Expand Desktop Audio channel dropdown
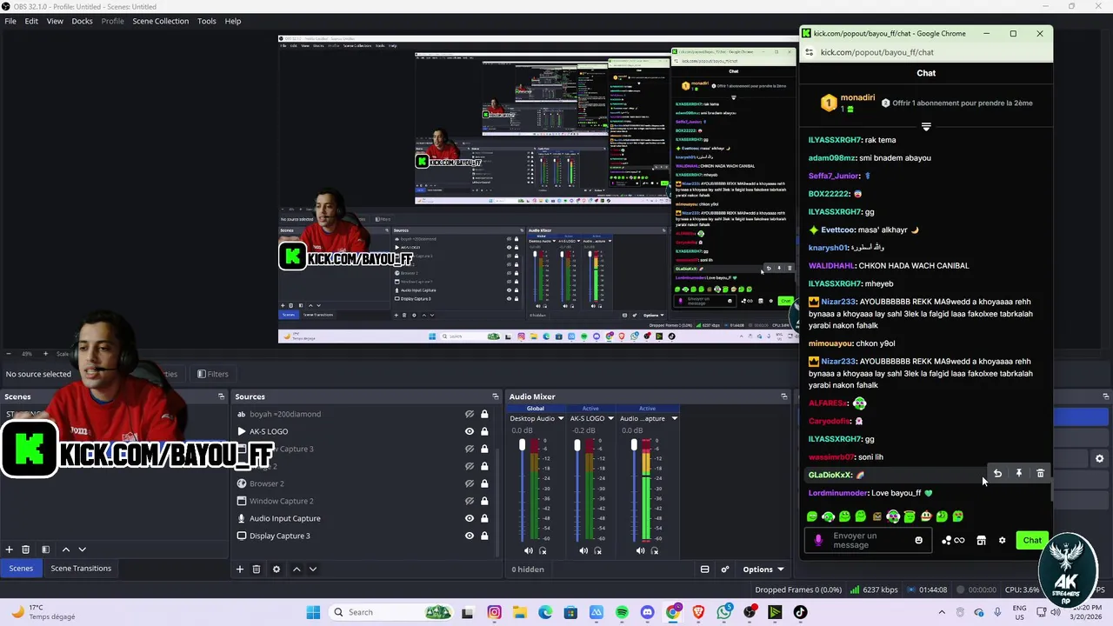Viewport: 1113px width, 626px height. (x=561, y=419)
